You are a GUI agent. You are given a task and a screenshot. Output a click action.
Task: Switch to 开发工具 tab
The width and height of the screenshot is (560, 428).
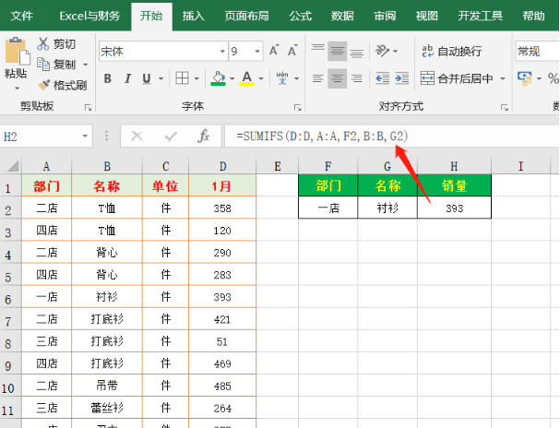[481, 16]
